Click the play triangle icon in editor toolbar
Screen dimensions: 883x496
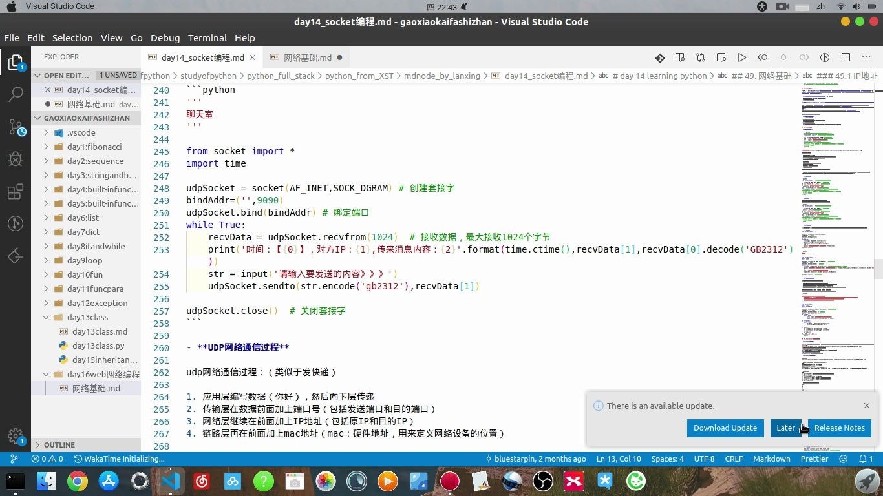pos(741,57)
